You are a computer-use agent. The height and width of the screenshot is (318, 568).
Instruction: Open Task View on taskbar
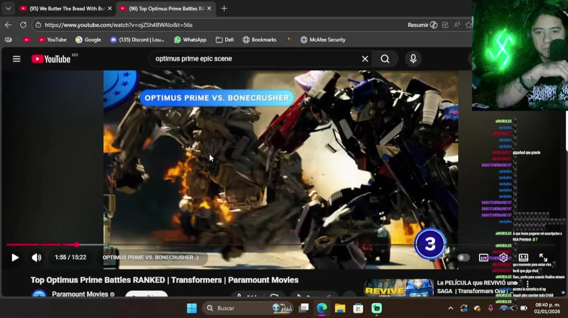[303, 308]
